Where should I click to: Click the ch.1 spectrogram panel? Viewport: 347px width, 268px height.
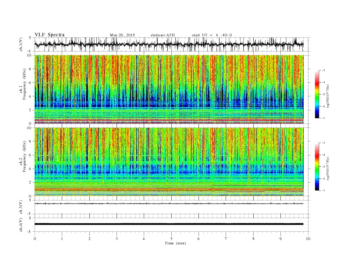tap(169, 89)
